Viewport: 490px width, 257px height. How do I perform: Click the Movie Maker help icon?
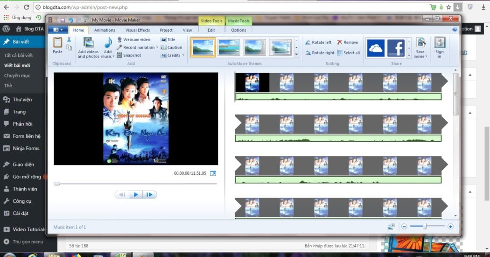[x=455, y=29]
